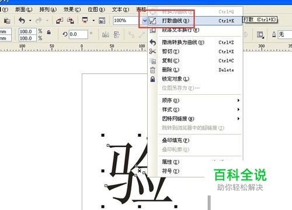
Task: Click the upper 100.0 scale factor field
Action: tap(27, 31)
